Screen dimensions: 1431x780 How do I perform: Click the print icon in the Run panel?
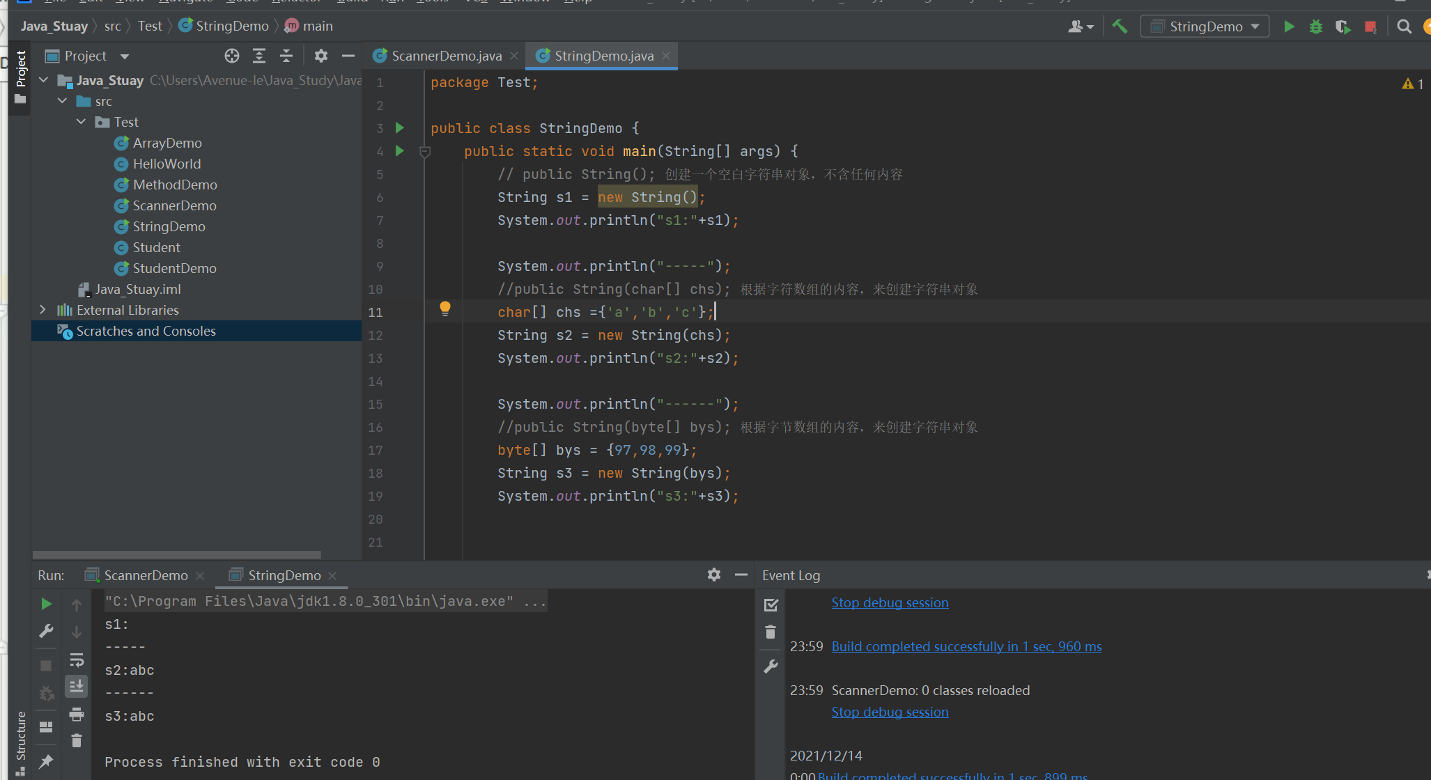point(77,714)
